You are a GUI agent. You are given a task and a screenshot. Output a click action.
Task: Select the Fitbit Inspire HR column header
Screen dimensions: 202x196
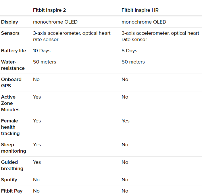pyautogui.click(x=140, y=10)
